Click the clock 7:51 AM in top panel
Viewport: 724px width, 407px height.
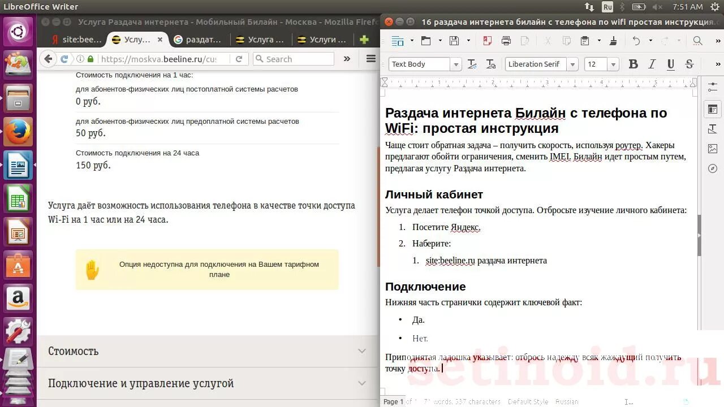click(688, 7)
